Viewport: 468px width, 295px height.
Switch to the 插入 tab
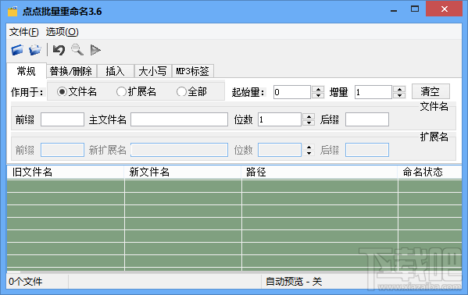click(115, 71)
